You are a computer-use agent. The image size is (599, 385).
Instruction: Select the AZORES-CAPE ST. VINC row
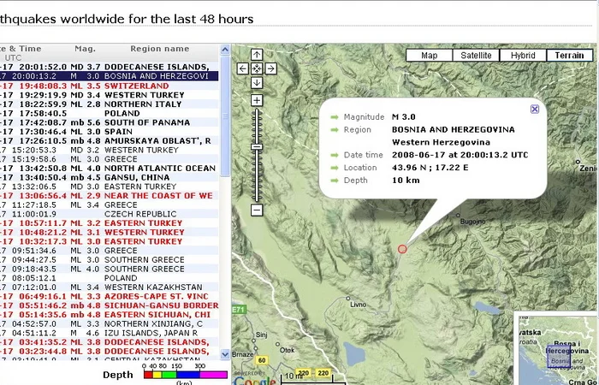[110, 296]
